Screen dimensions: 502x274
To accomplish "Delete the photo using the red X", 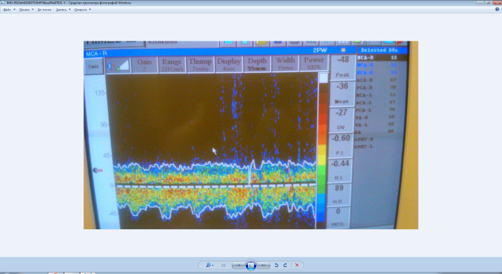I will (x=297, y=265).
